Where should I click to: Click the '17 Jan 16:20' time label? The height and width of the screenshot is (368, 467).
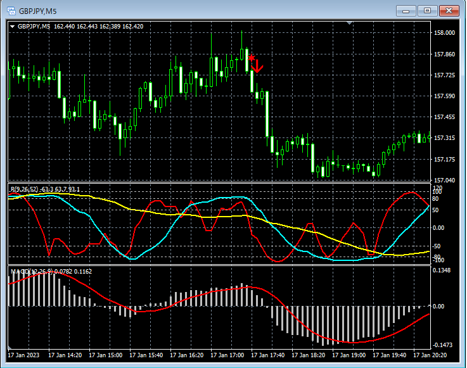[187, 355]
